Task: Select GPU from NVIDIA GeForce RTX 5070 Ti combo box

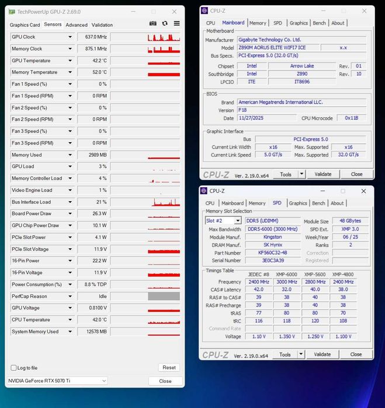Action: tap(57, 381)
